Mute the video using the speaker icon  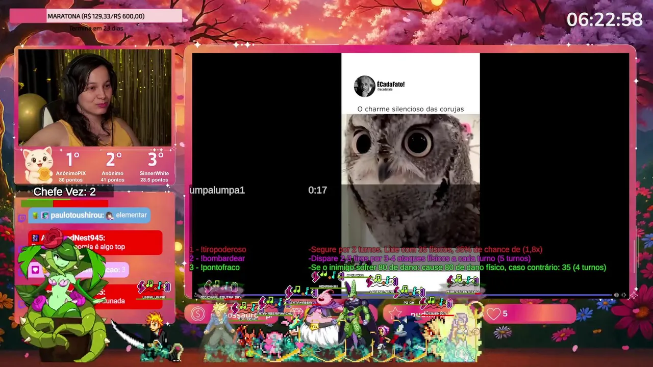coord(616,295)
